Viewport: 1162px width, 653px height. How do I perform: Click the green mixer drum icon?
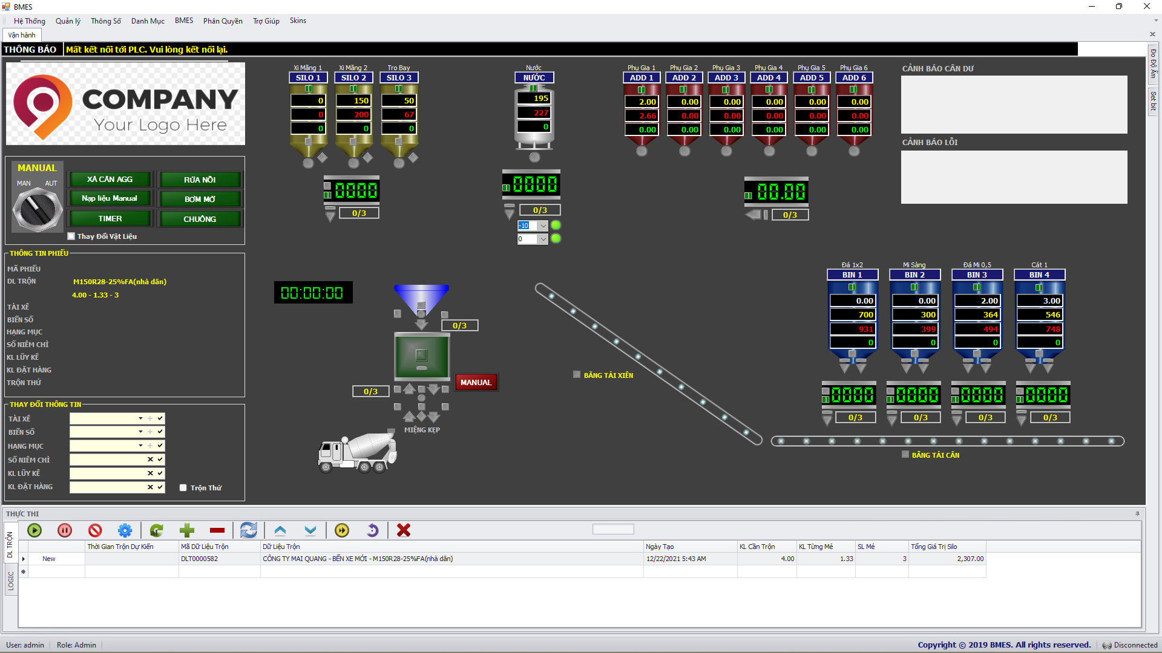tap(422, 356)
